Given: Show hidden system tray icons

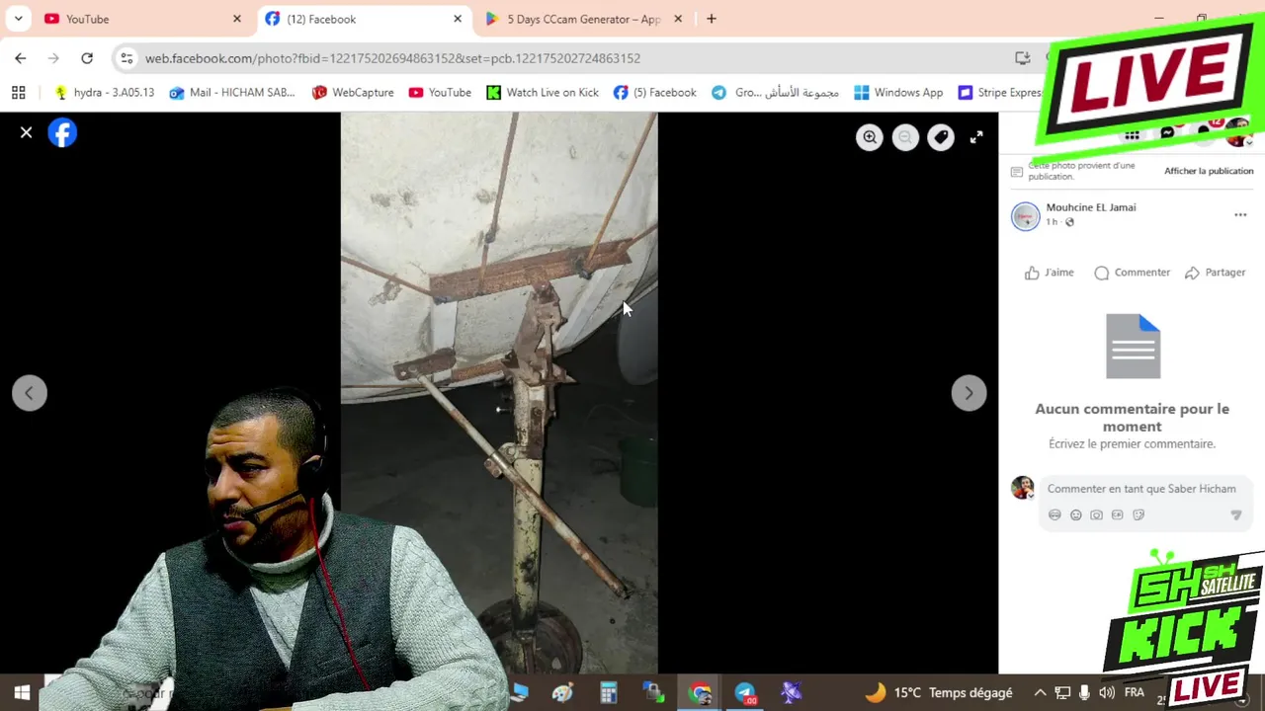Looking at the screenshot, I should point(1040,693).
